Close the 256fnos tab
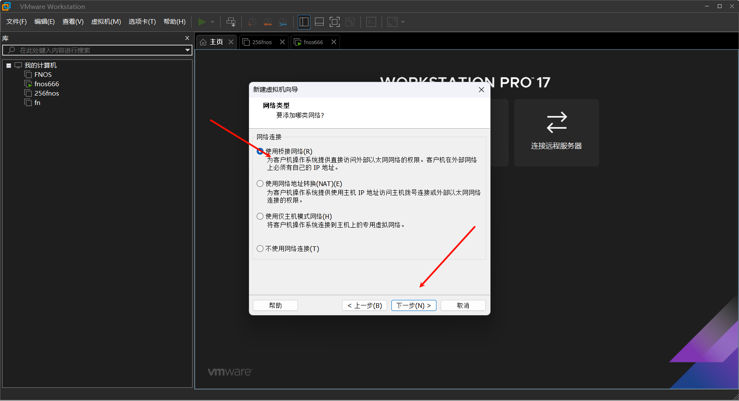 282,42
